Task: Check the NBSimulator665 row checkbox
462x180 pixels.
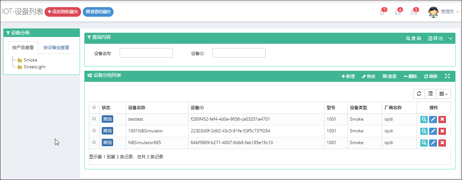Action: pos(94,142)
